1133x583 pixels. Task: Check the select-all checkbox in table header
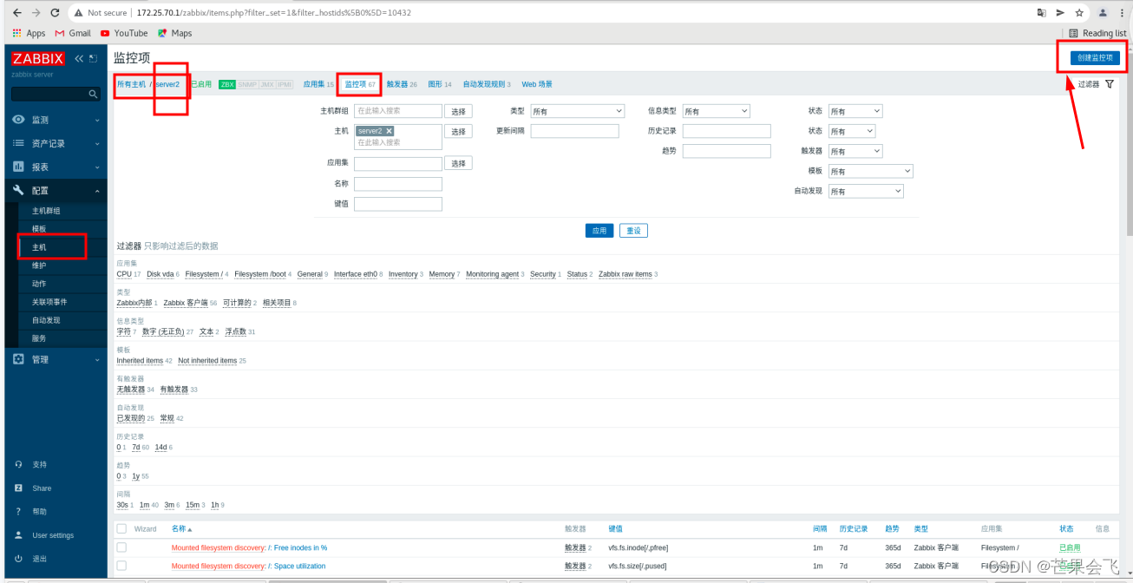(x=121, y=528)
